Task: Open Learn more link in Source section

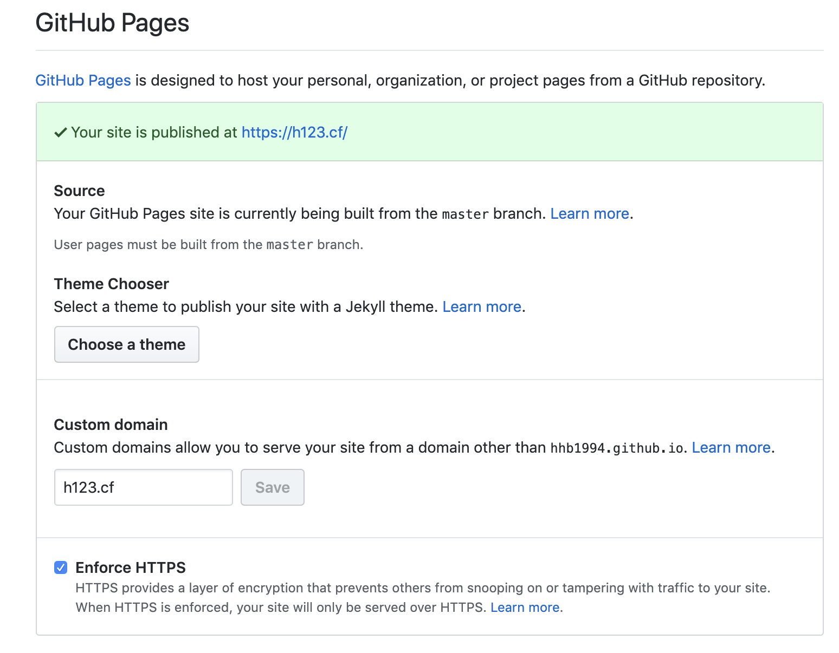Action: click(590, 214)
